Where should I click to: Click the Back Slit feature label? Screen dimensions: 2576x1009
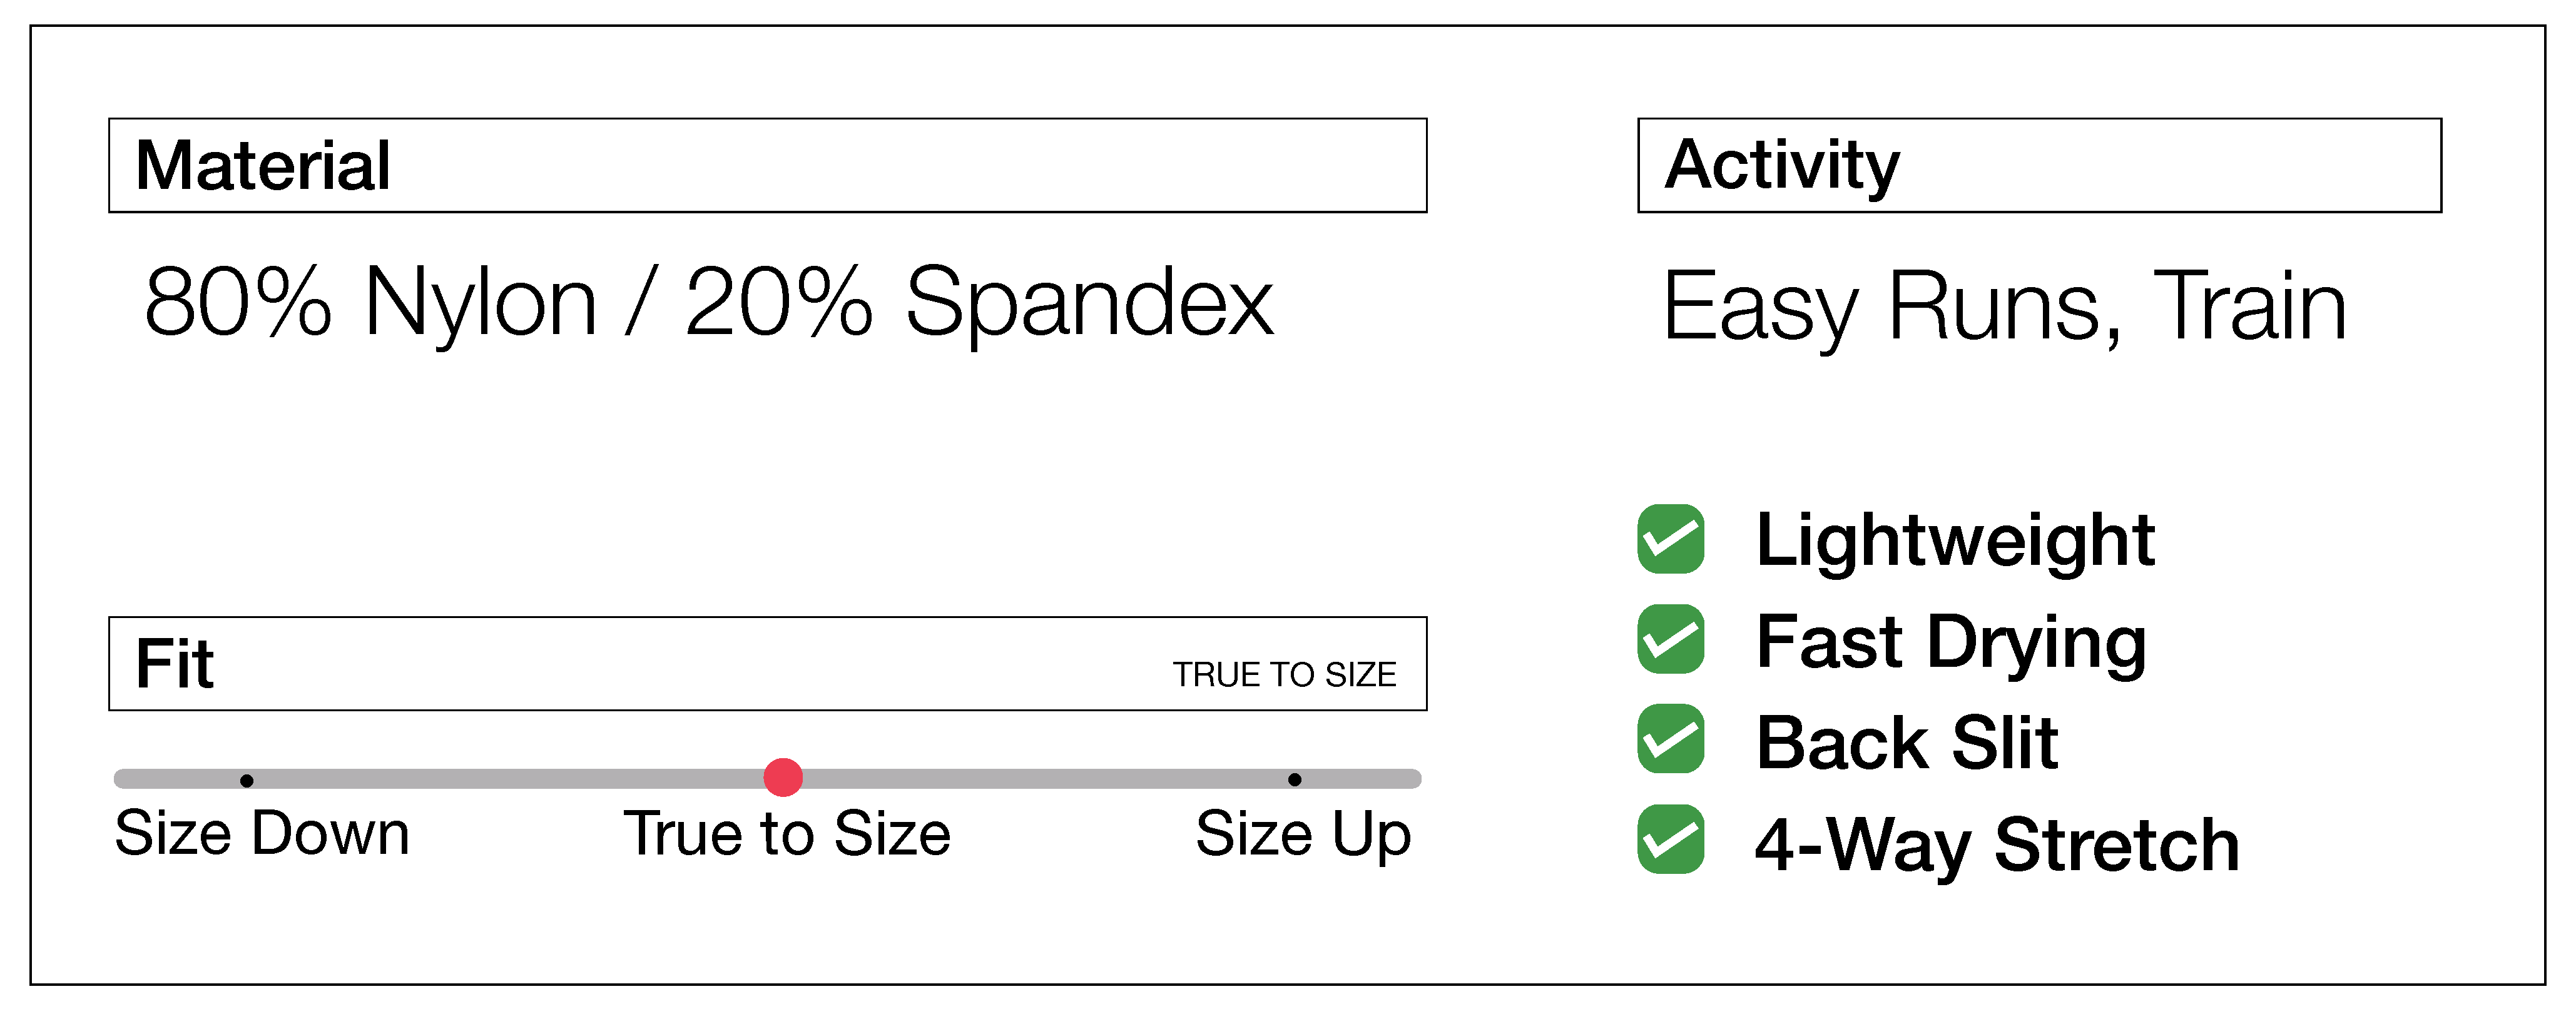click(x=1906, y=743)
